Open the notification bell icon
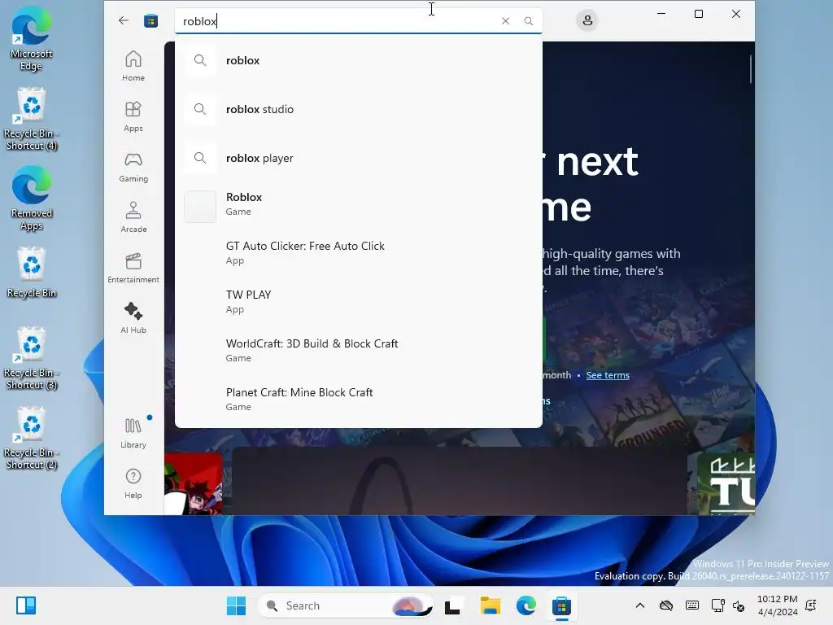This screenshot has height=625, width=833. tap(811, 605)
